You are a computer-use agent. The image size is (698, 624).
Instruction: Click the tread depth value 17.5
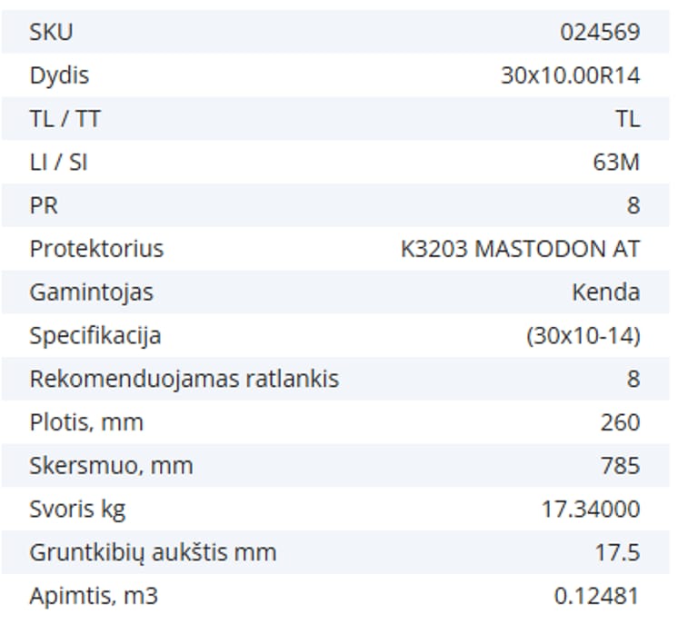click(x=616, y=553)
